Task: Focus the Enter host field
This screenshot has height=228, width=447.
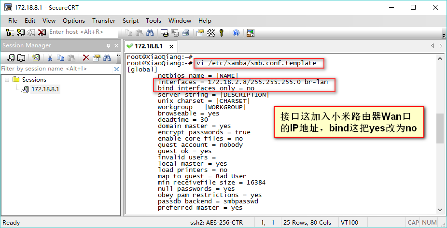Action: tap(83, 32)
